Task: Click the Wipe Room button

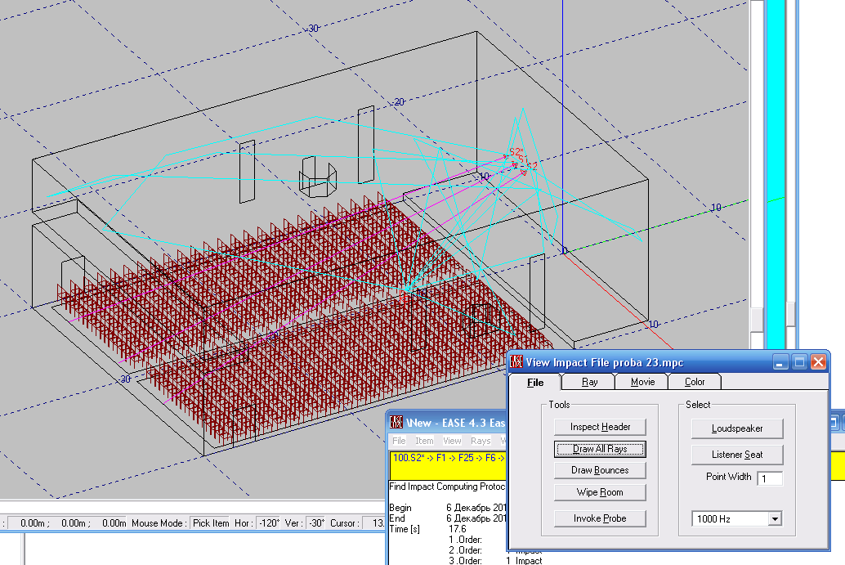Action: click(600, 492)
